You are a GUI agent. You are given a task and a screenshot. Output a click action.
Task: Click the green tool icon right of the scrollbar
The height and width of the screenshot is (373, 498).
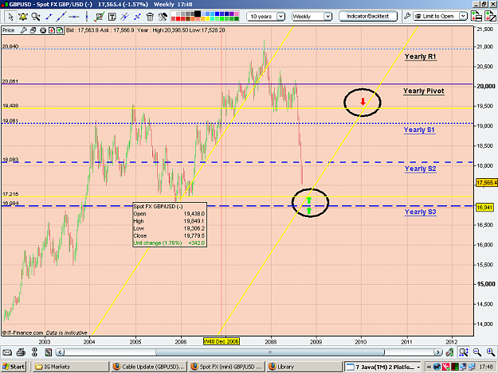point(449,352)
